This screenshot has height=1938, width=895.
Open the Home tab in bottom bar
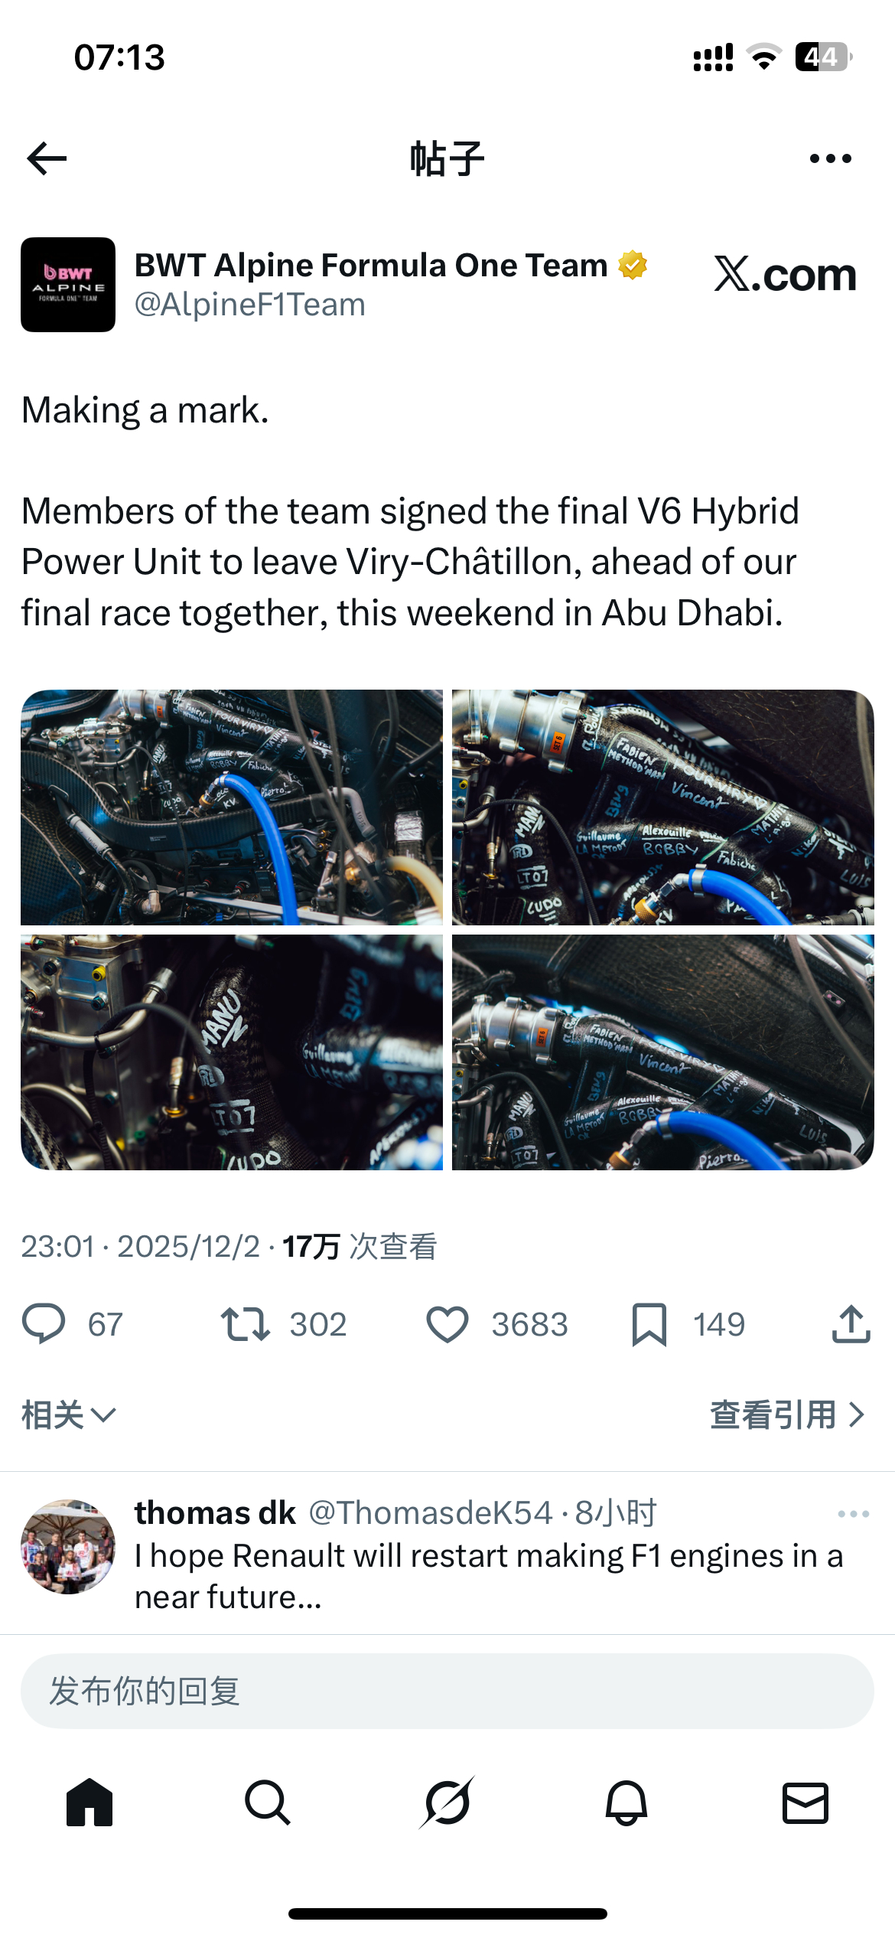point(89,1803)
